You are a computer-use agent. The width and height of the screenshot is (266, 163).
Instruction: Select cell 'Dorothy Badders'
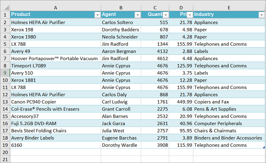coord(121,30)
